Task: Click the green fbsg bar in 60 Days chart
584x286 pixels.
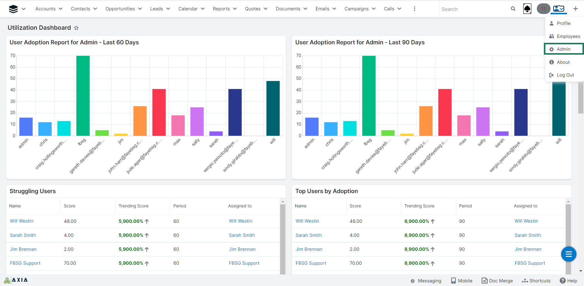Action: coord(83,96)
